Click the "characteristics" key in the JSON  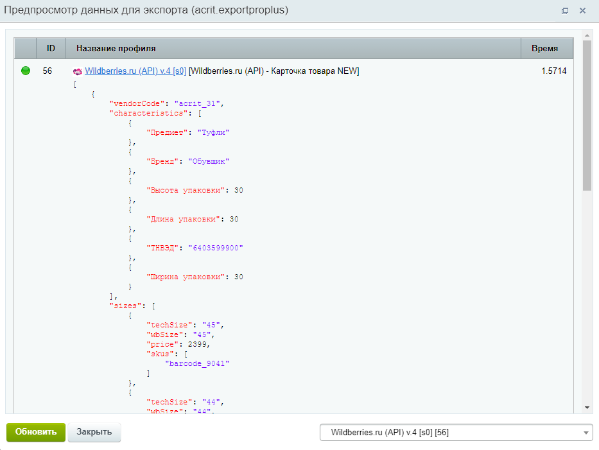(x=148, y=113)
